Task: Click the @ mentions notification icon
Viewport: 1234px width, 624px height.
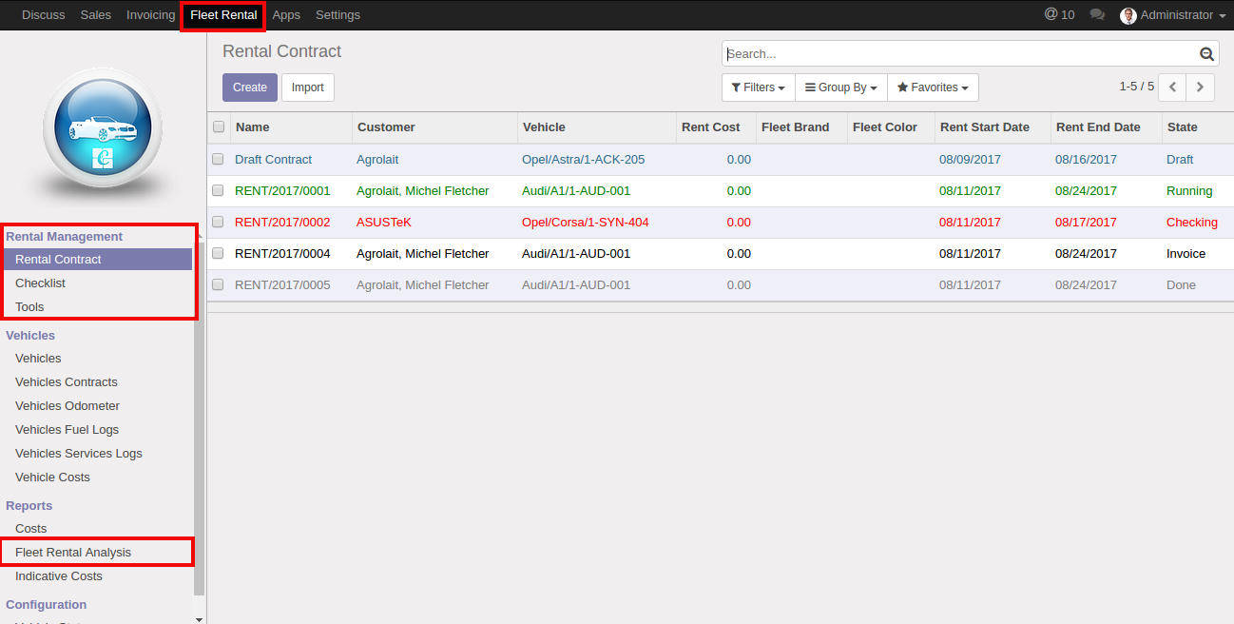Action: pos(1051,15)
